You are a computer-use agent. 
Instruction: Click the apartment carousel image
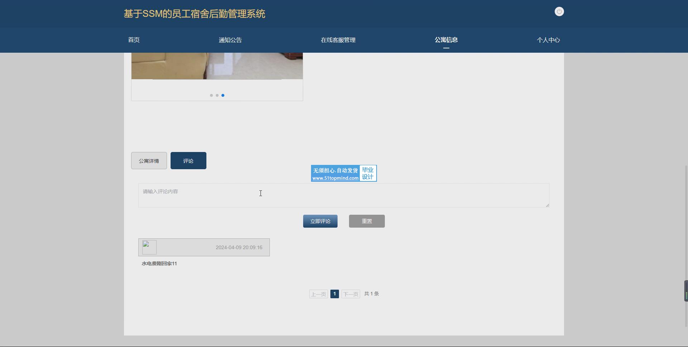[217, 66]
